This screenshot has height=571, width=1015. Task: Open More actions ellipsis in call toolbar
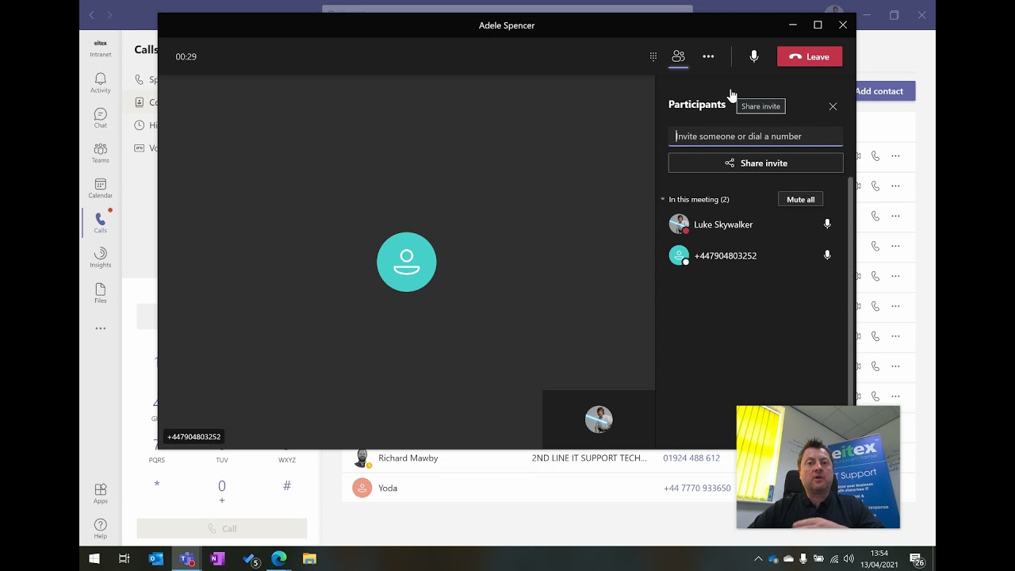[x=708, y=56]
